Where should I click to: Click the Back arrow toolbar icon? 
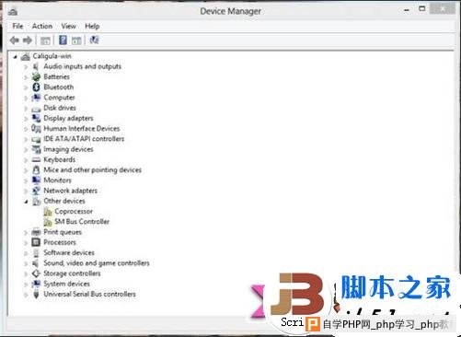pos(14,41)
